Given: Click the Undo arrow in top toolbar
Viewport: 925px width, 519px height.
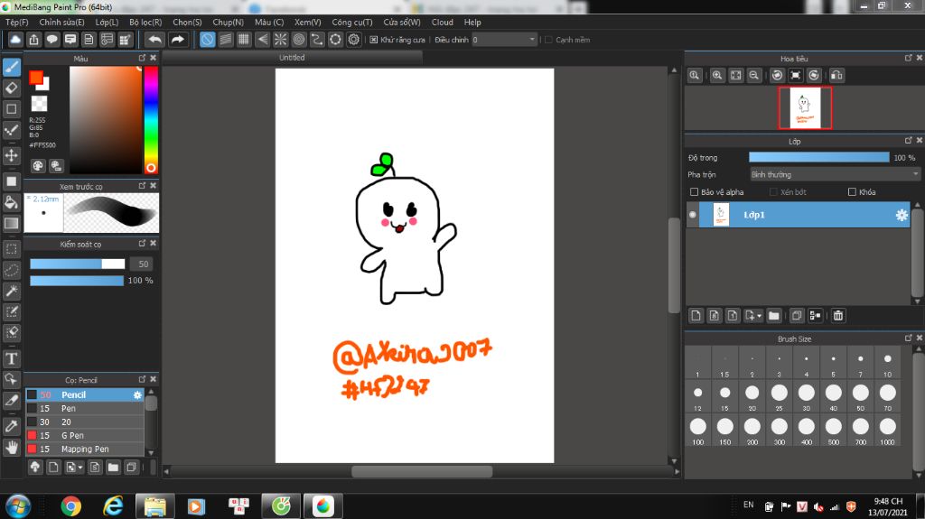Looking at the screenshot, I should (x=154, y=40).
